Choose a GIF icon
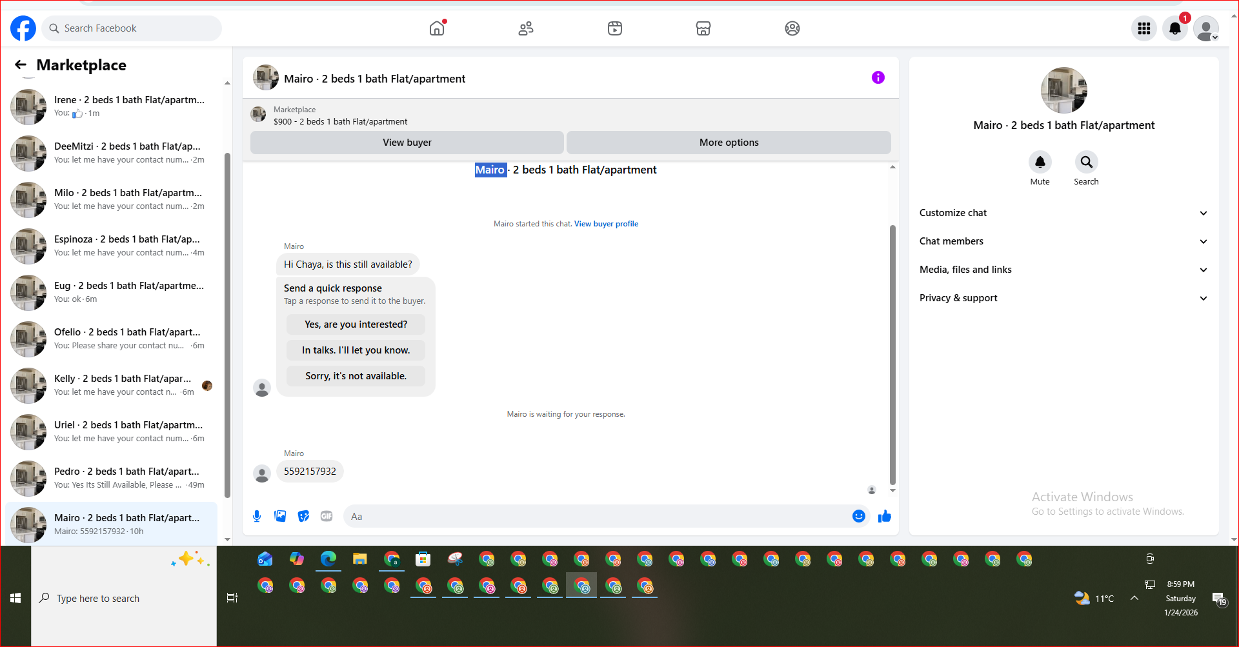 coord(327,516)
